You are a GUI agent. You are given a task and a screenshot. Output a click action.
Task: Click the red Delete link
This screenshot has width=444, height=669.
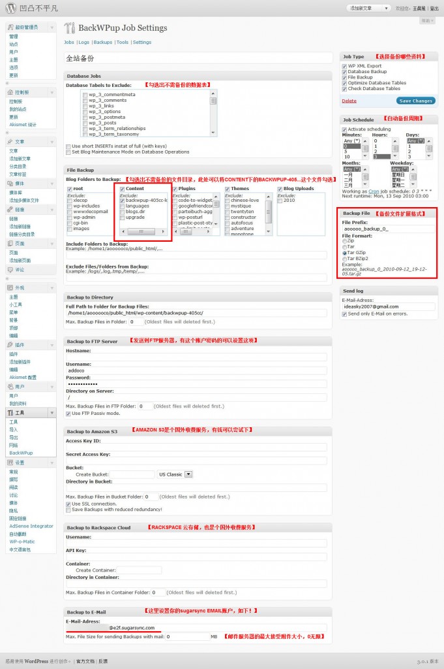[349, 101]
